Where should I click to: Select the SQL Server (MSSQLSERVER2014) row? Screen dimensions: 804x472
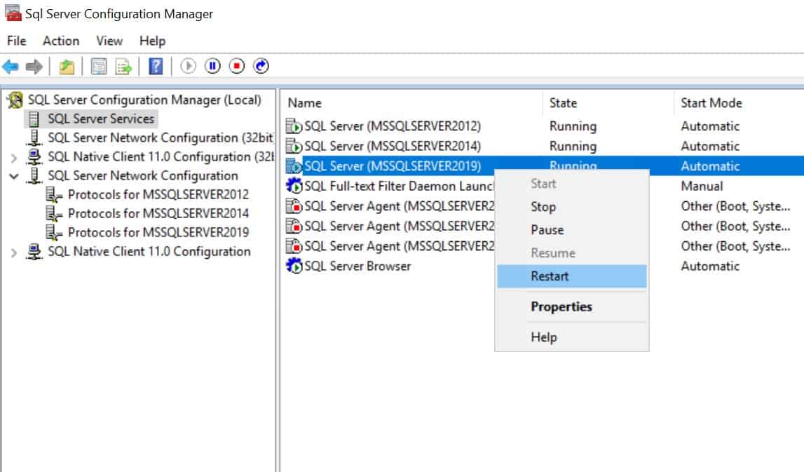(543, 146)
